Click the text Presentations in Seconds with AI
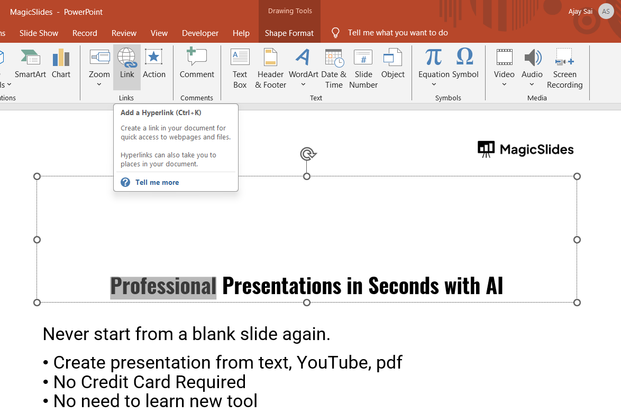Viewport: 621px width, 414px height. click(x=362, y=286)
